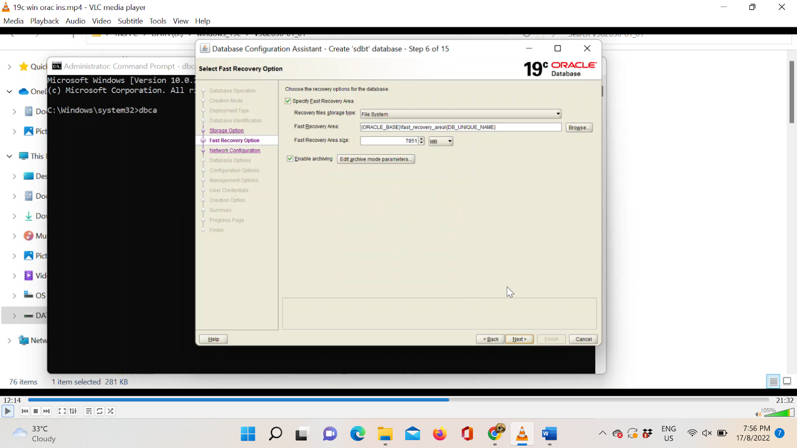The image size is (797, 448).
Task: Click the VLC seek progress bar
Action: coord(398,400)
